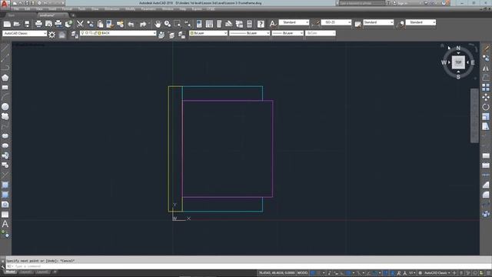Select the Array tool in Modify toolbar
Screen dimensions: 492x277
point(486,87)
